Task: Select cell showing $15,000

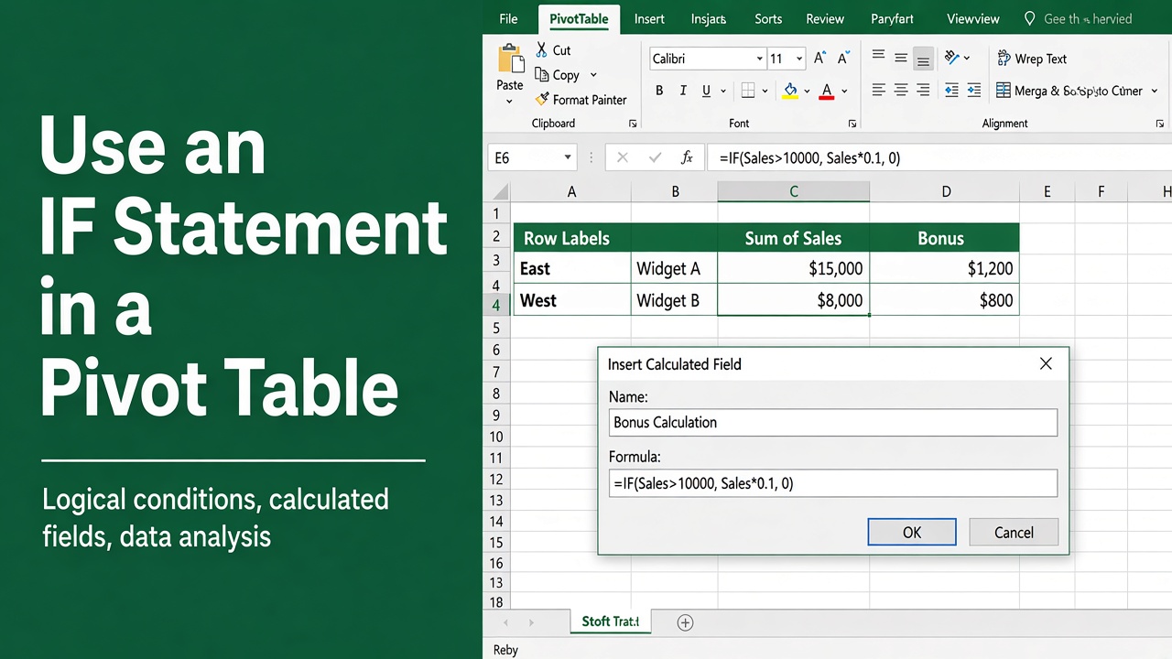Action: click(794, 268)
